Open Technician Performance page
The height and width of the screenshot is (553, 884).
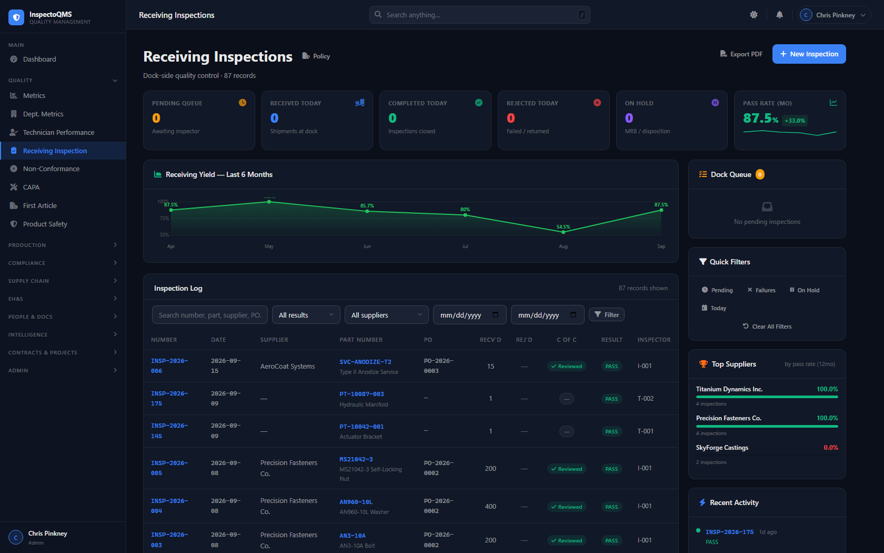pyautogui.click(x=63, y=132)
